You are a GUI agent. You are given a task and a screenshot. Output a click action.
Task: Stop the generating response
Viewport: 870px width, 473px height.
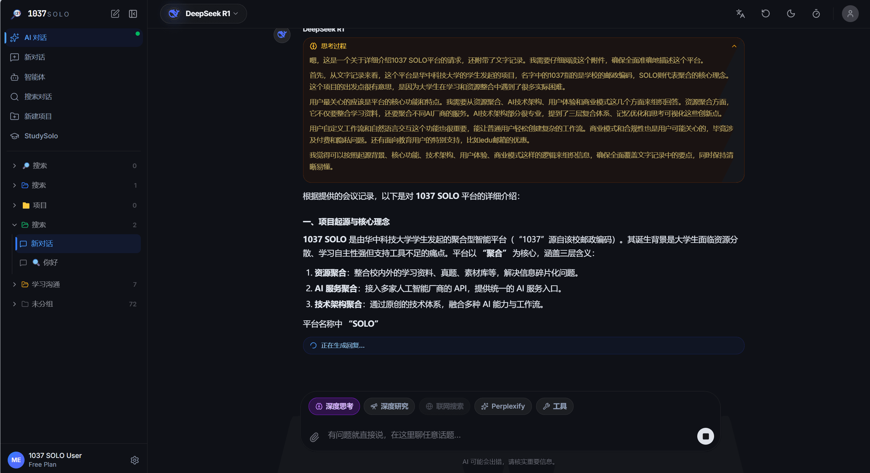point(706,436)
